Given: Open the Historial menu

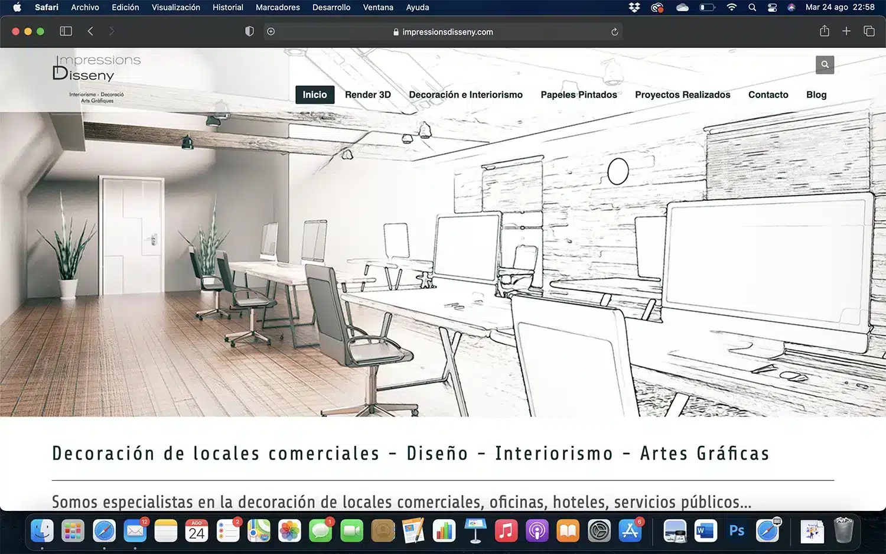Looking at the screenshot, I should (x=227, y=7).
